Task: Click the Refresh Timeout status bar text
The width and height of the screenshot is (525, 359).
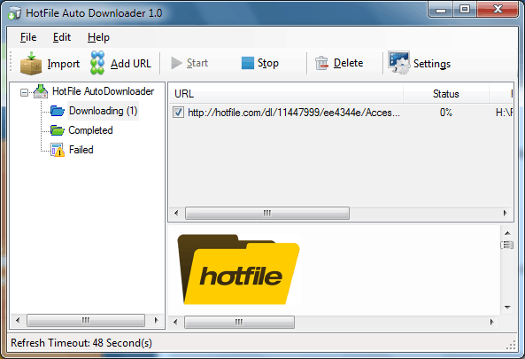Action: 81,343
